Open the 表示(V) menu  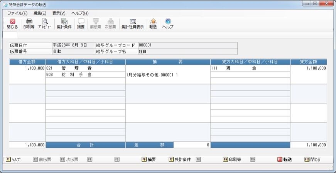pos(59,13)
